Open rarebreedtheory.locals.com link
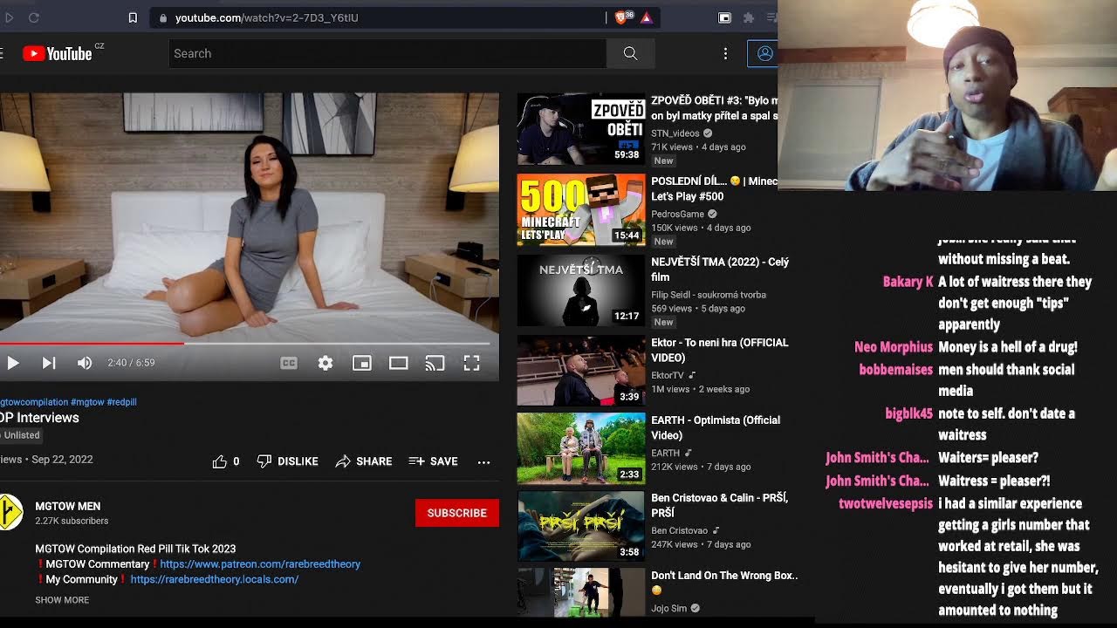The image size is (1117, 628). 215,579
